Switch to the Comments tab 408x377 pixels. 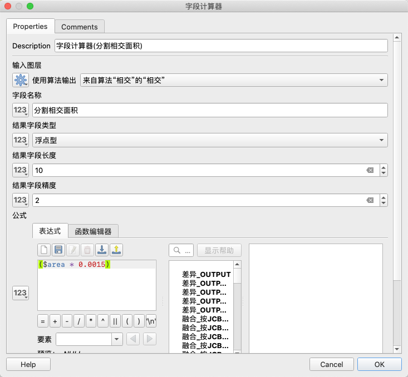click(x=80, y=27)
